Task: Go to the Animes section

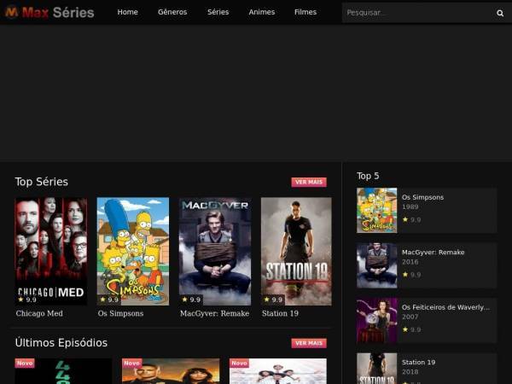Action: [x=262, y=12]
